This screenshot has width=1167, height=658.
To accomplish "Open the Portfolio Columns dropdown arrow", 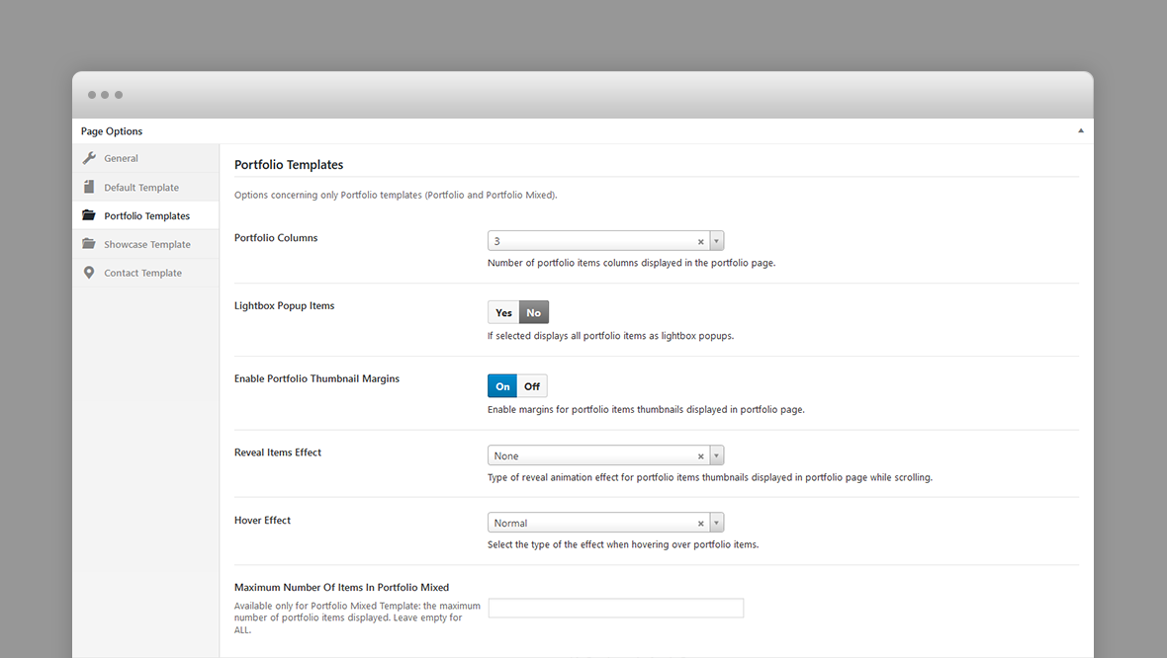I will click(x=717, y=241).
